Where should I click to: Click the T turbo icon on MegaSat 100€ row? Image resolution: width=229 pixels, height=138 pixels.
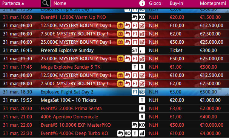pyautogui.click(x=142, y=100)
